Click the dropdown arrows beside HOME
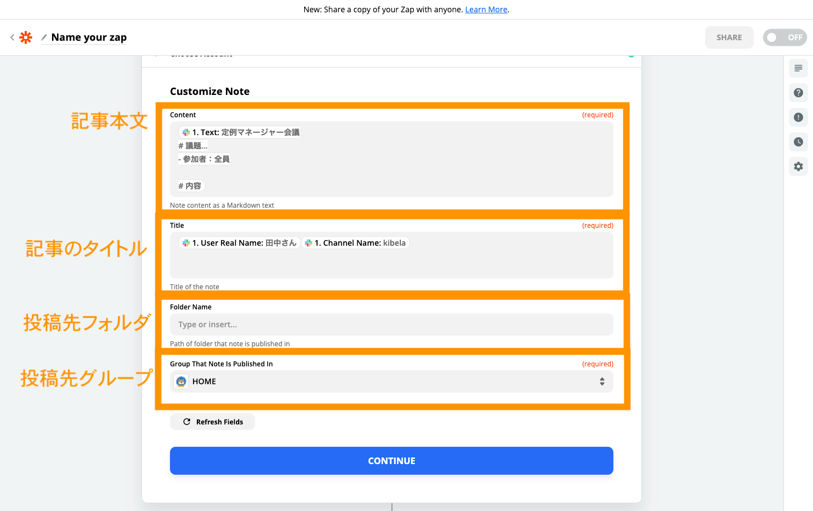The image size is (813, 511). tap(602, 381)
